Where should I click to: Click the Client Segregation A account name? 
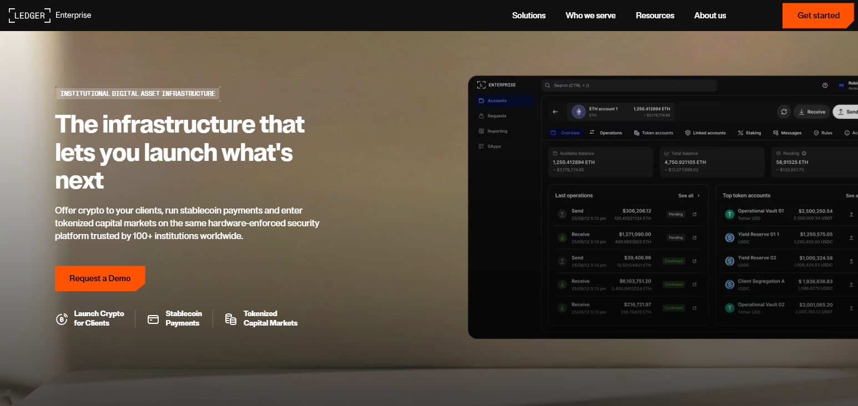click(x=761, y=281)
